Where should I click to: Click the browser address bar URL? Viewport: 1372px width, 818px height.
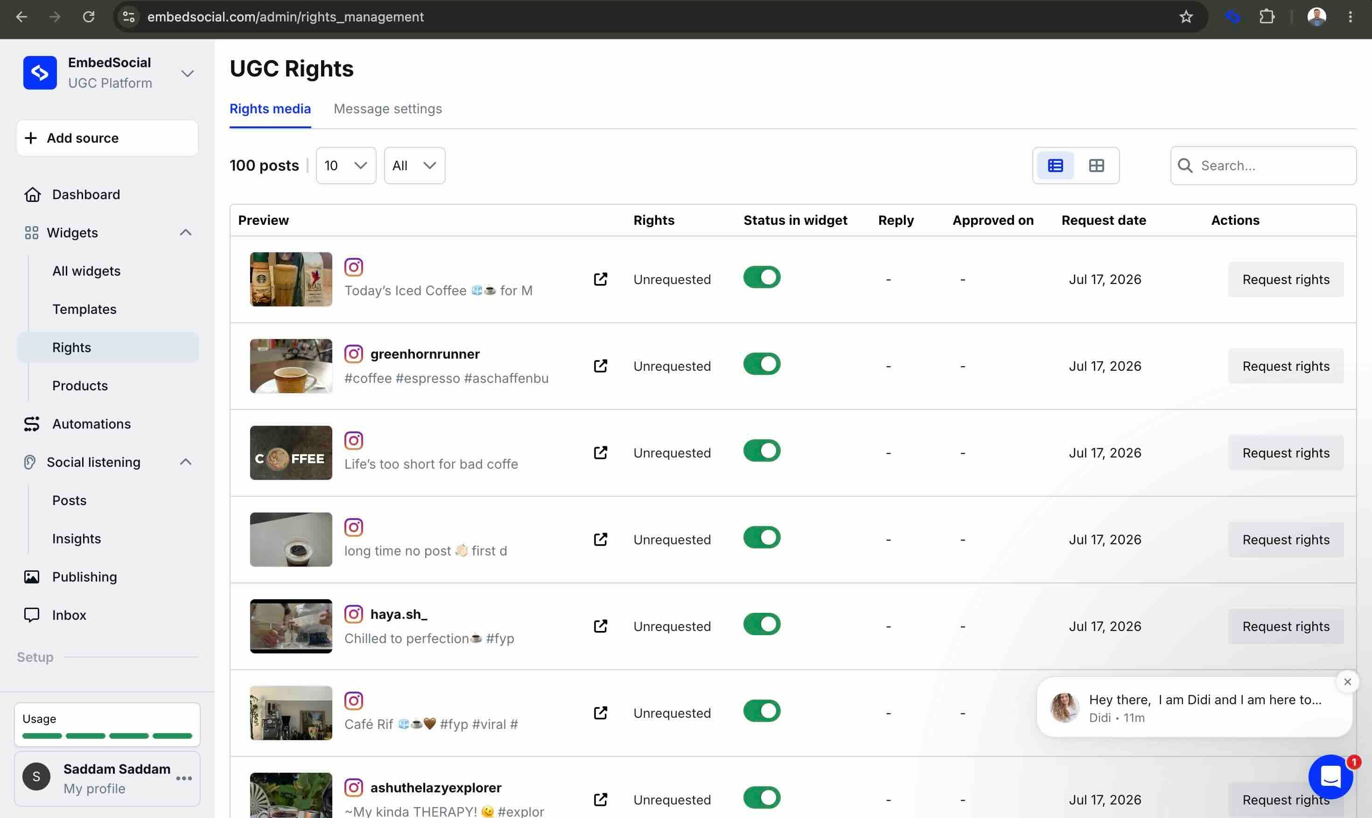(x=286, y=17)
